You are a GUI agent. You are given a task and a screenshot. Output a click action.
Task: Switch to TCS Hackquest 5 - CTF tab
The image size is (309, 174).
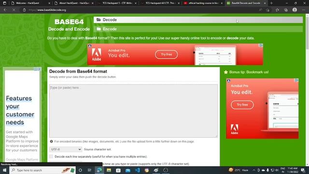coord(117,3)
